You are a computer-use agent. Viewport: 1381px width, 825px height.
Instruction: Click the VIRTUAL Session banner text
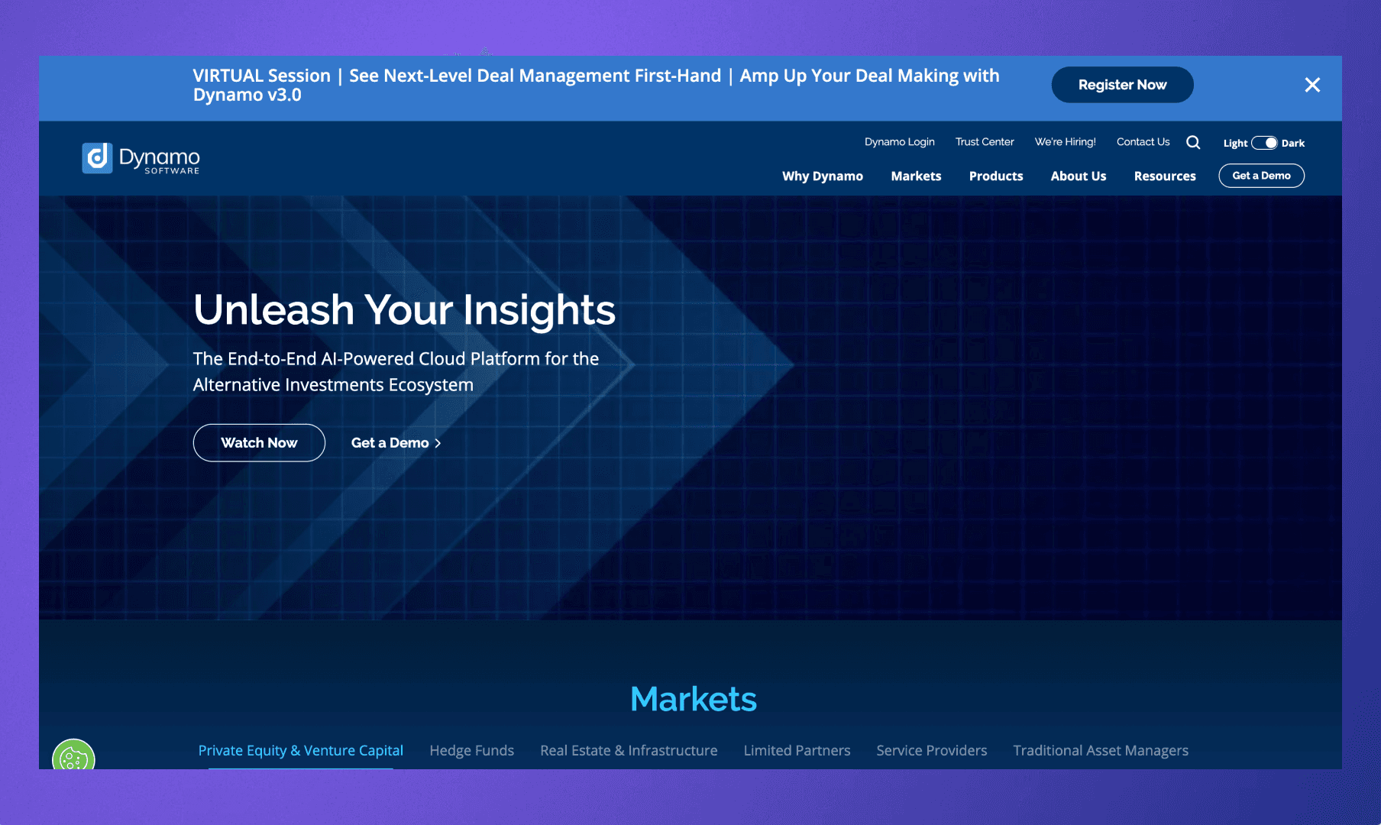(x=596, y=85)
